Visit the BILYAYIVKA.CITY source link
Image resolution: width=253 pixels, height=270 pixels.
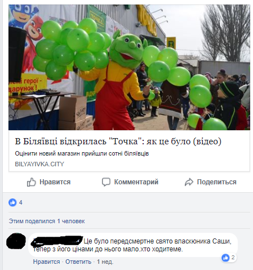(x=39, y=164)
